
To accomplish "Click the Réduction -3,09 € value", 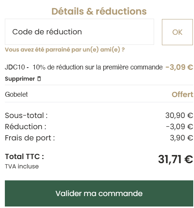I will (x=179, y=127).
